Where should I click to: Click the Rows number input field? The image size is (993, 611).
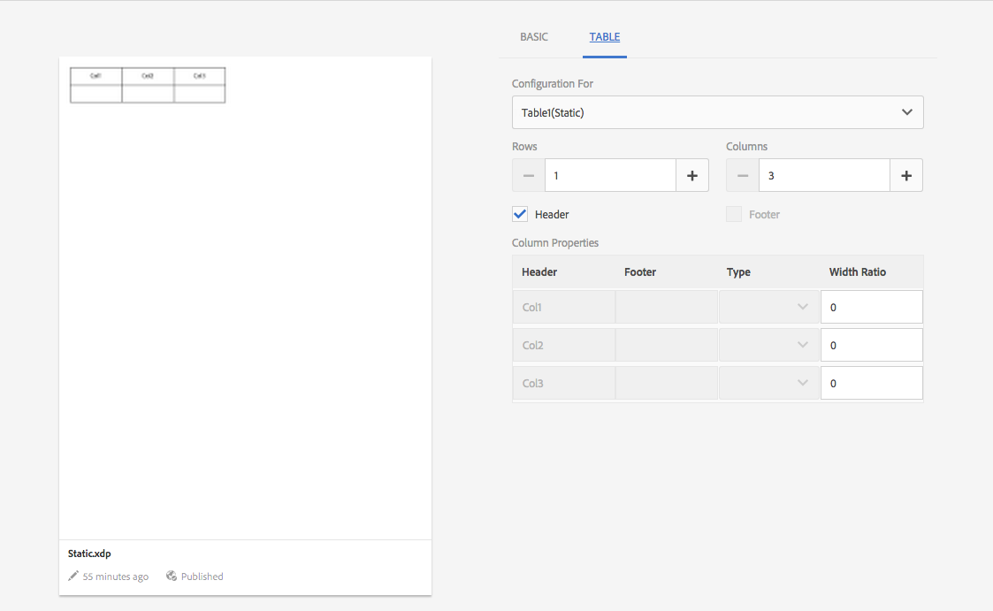click(x=610, y=176)
